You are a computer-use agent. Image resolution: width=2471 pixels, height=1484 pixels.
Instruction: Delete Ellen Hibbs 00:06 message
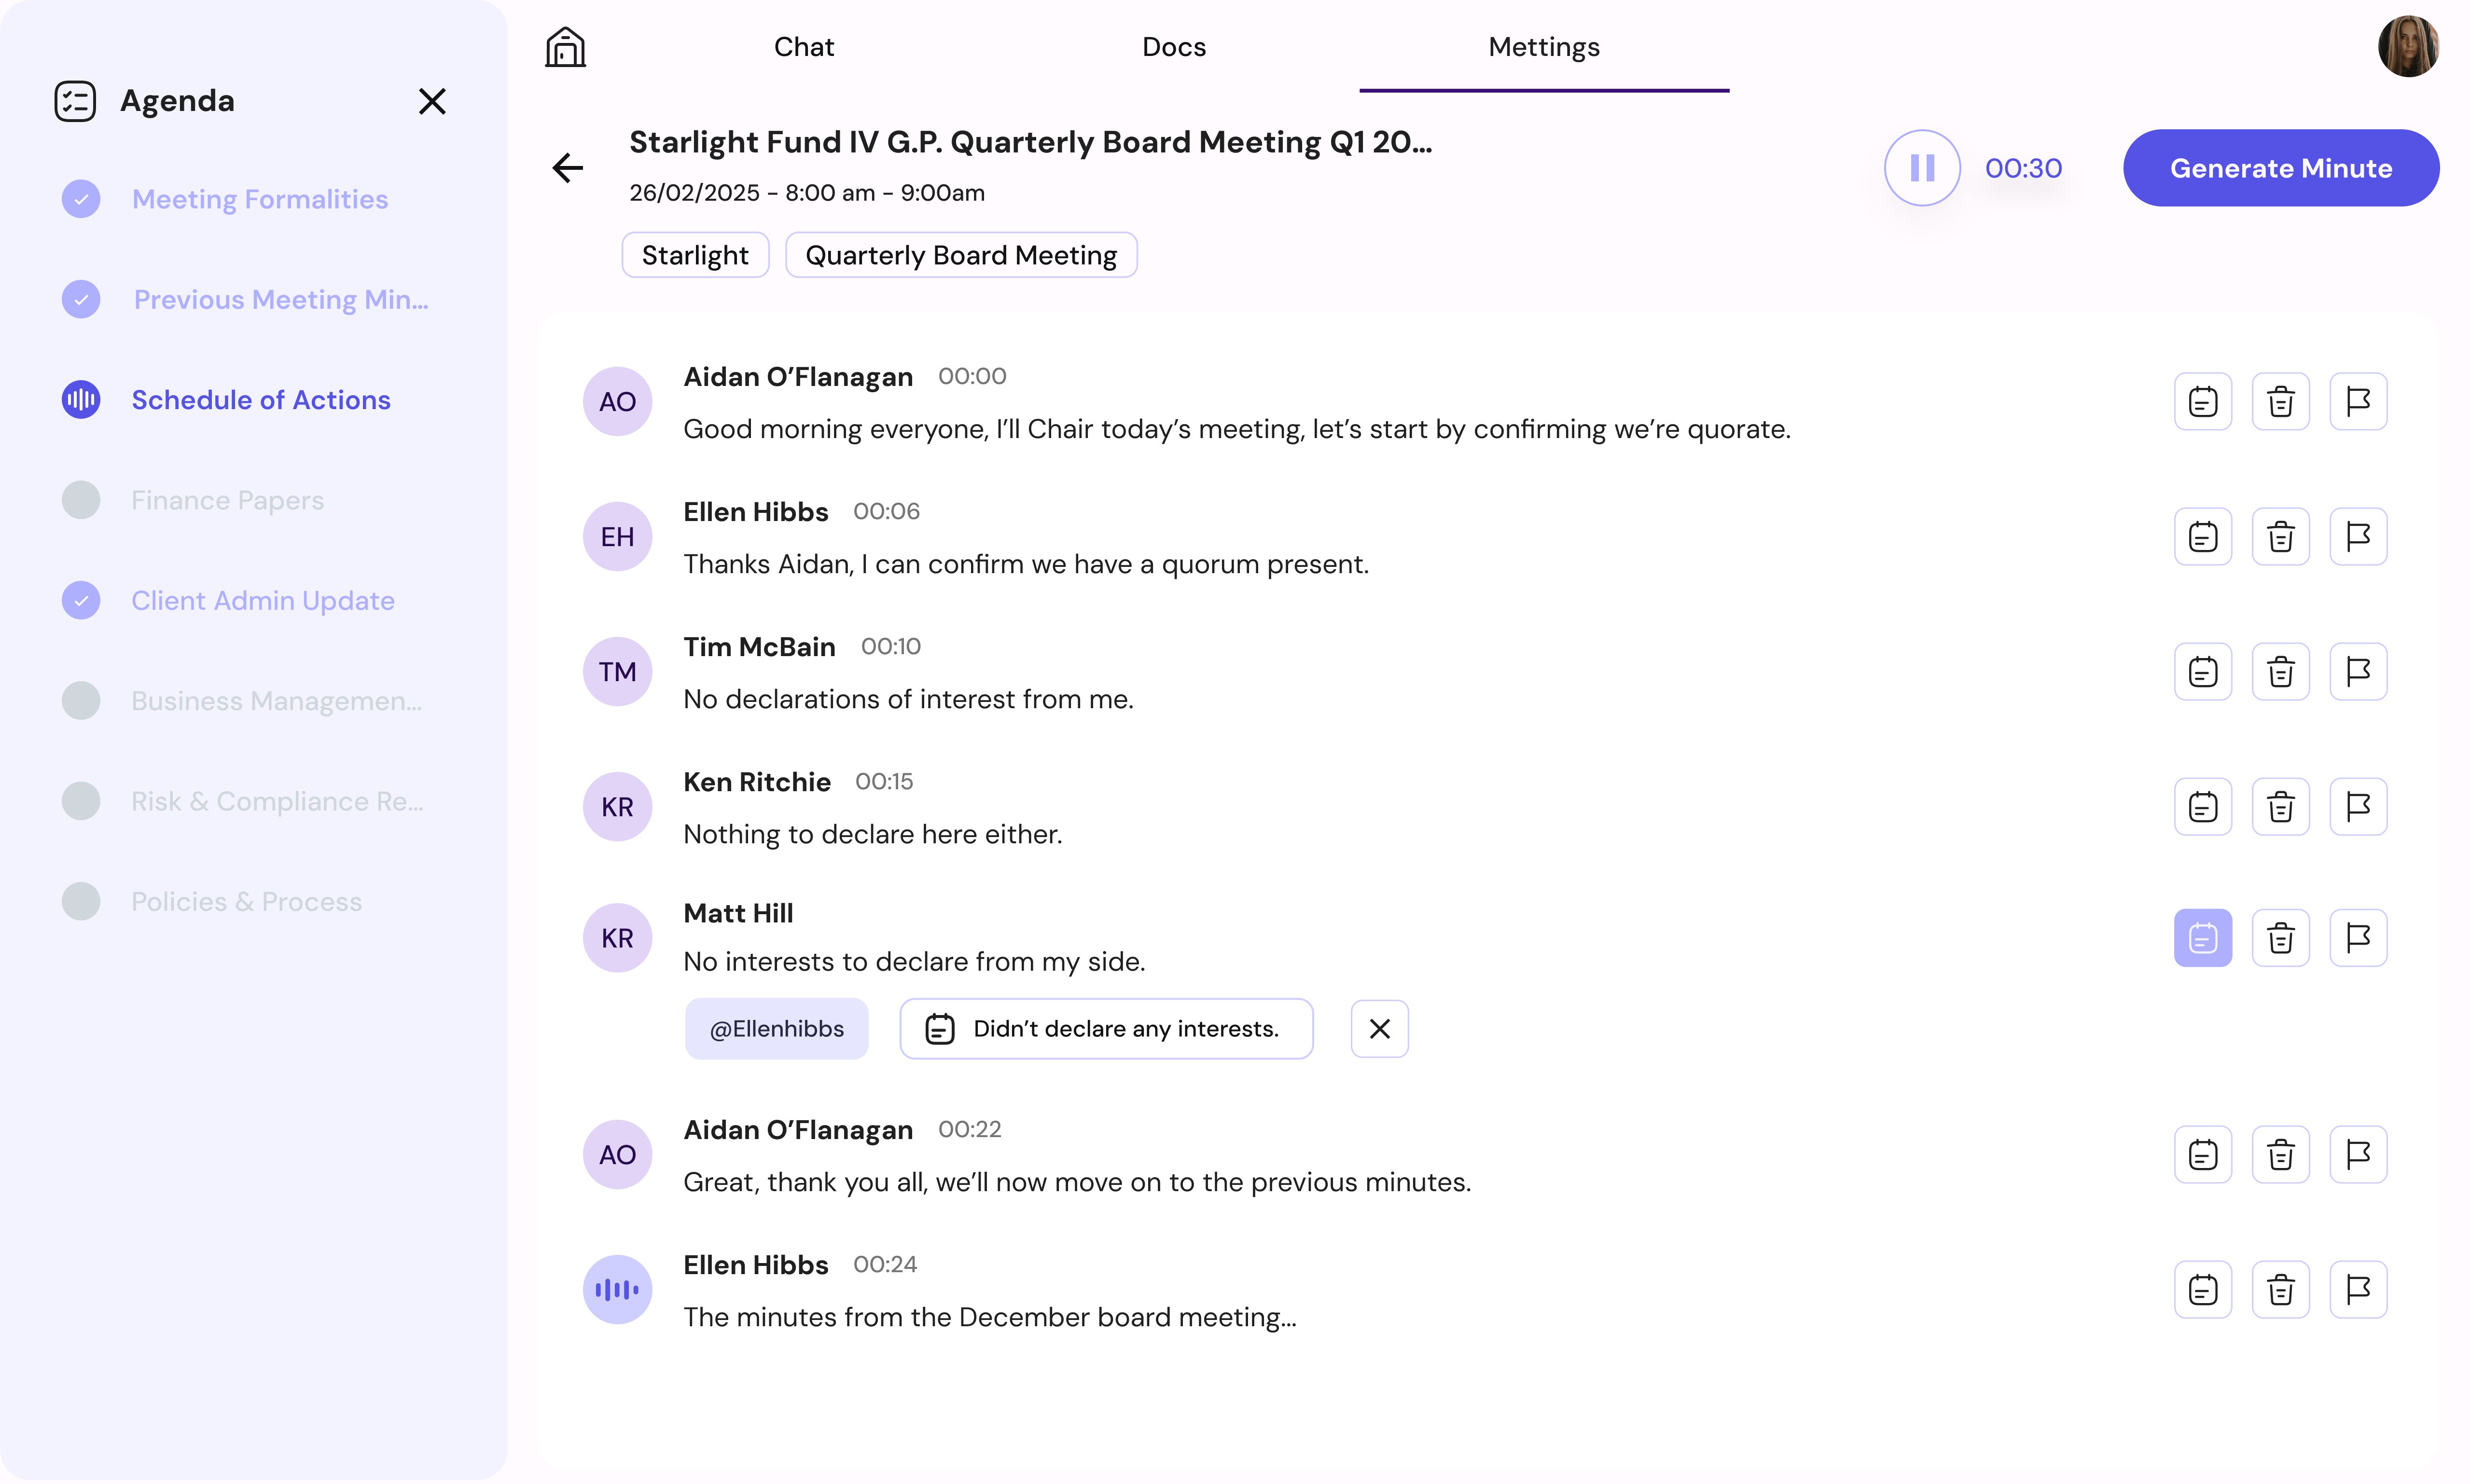coord(2281,537)
